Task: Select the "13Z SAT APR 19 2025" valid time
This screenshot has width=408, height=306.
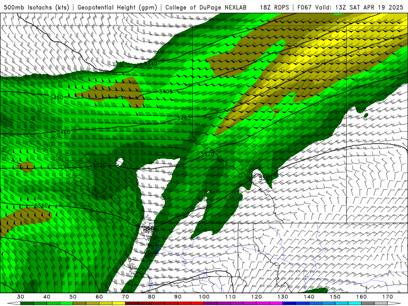Action: (x=369, y=7)
